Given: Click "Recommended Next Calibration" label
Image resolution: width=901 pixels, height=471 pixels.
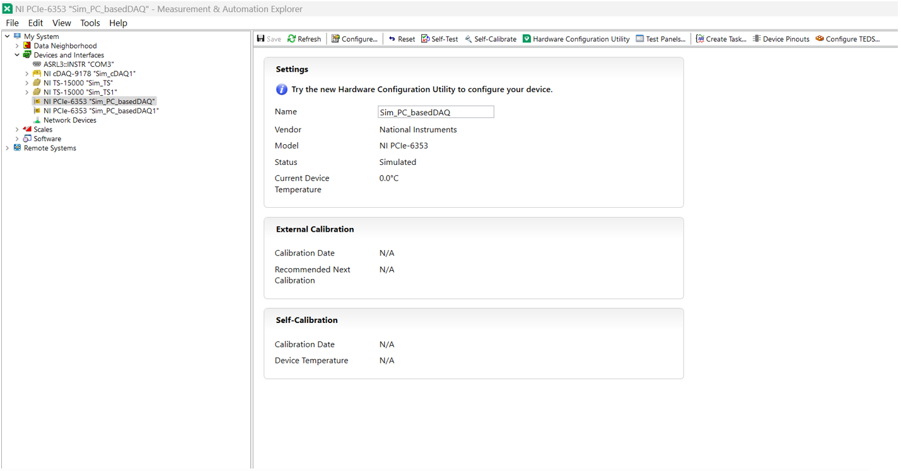Looking at the screenshot, I should point(312,275).
